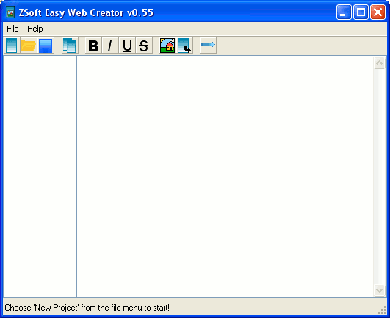Click the new page documents icon
Viewport: 390px width, 318px height.
point(70,46)
